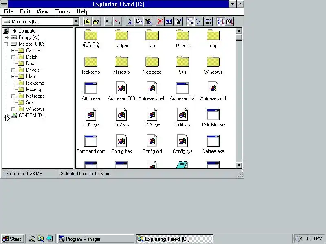Image resolution: width=326 pixels, height=244 pixels.
Task: Switch to Details list view
Action: coord(208,22)
